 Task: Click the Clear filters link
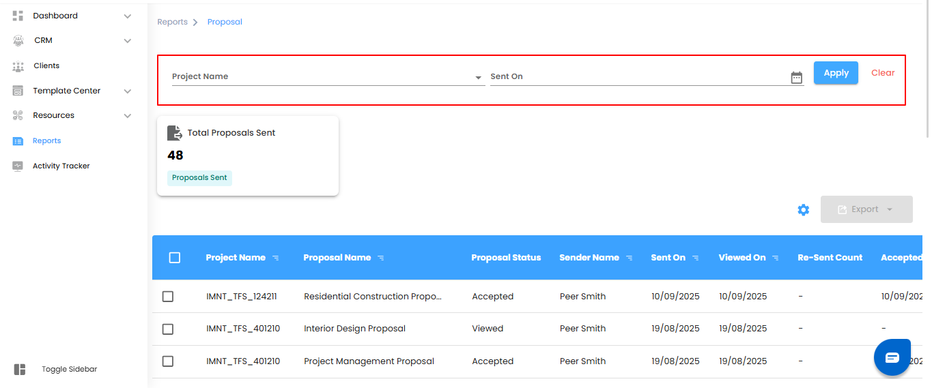point(883,73)
